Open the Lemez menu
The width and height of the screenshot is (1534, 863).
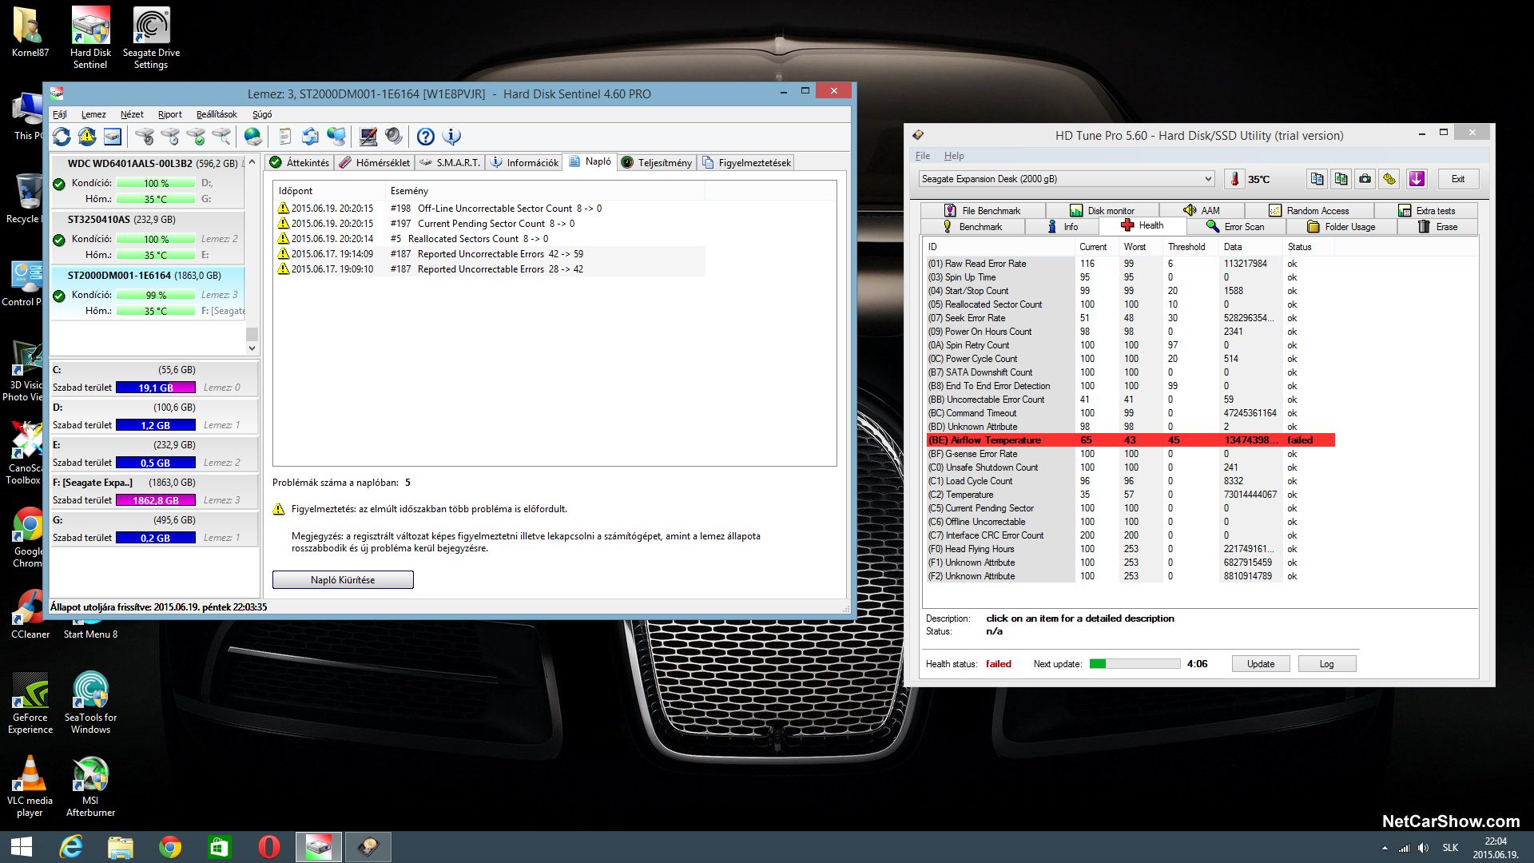point(93,114)
